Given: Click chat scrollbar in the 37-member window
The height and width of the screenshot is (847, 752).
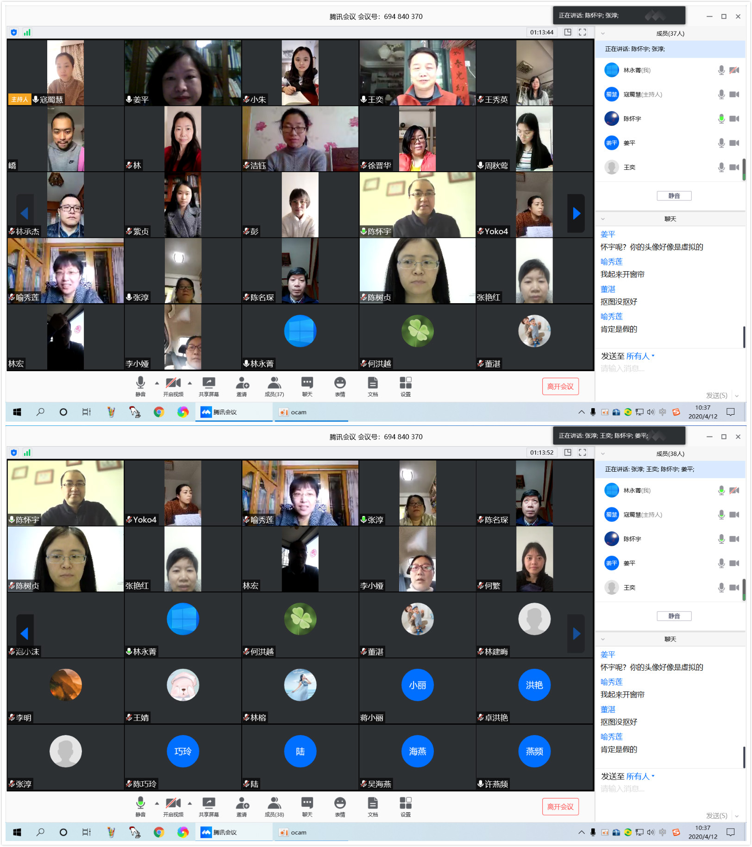Looking at the screenshot, I should point(744,336).
